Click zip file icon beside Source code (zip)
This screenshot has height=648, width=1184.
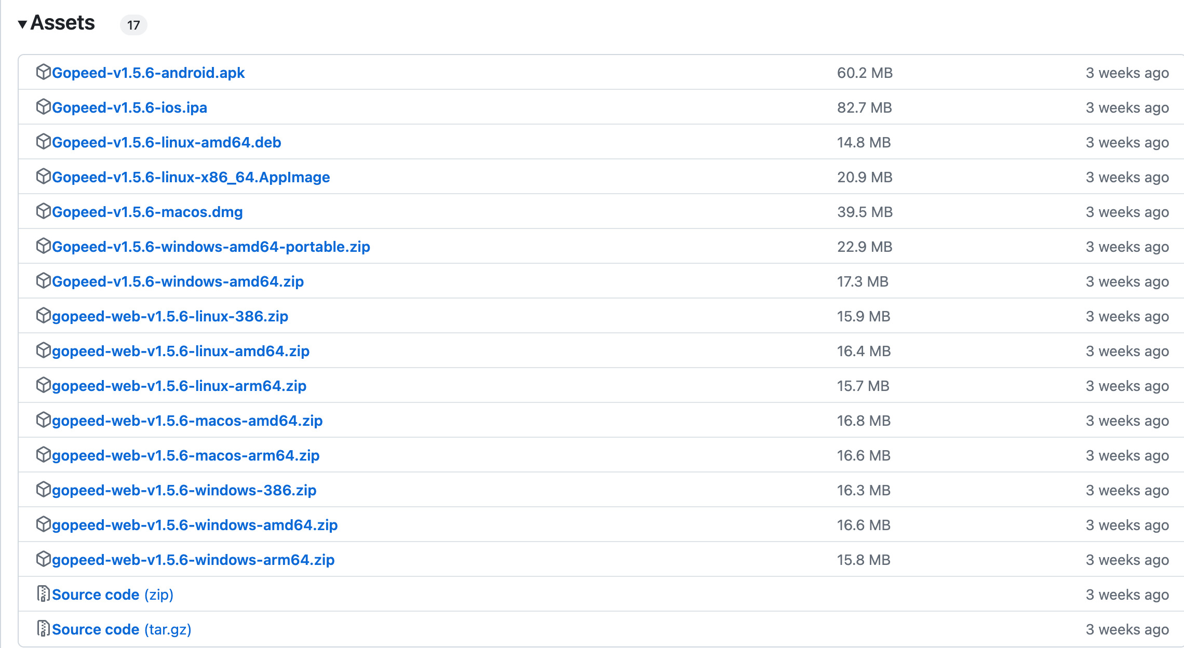tap(43, 593)
